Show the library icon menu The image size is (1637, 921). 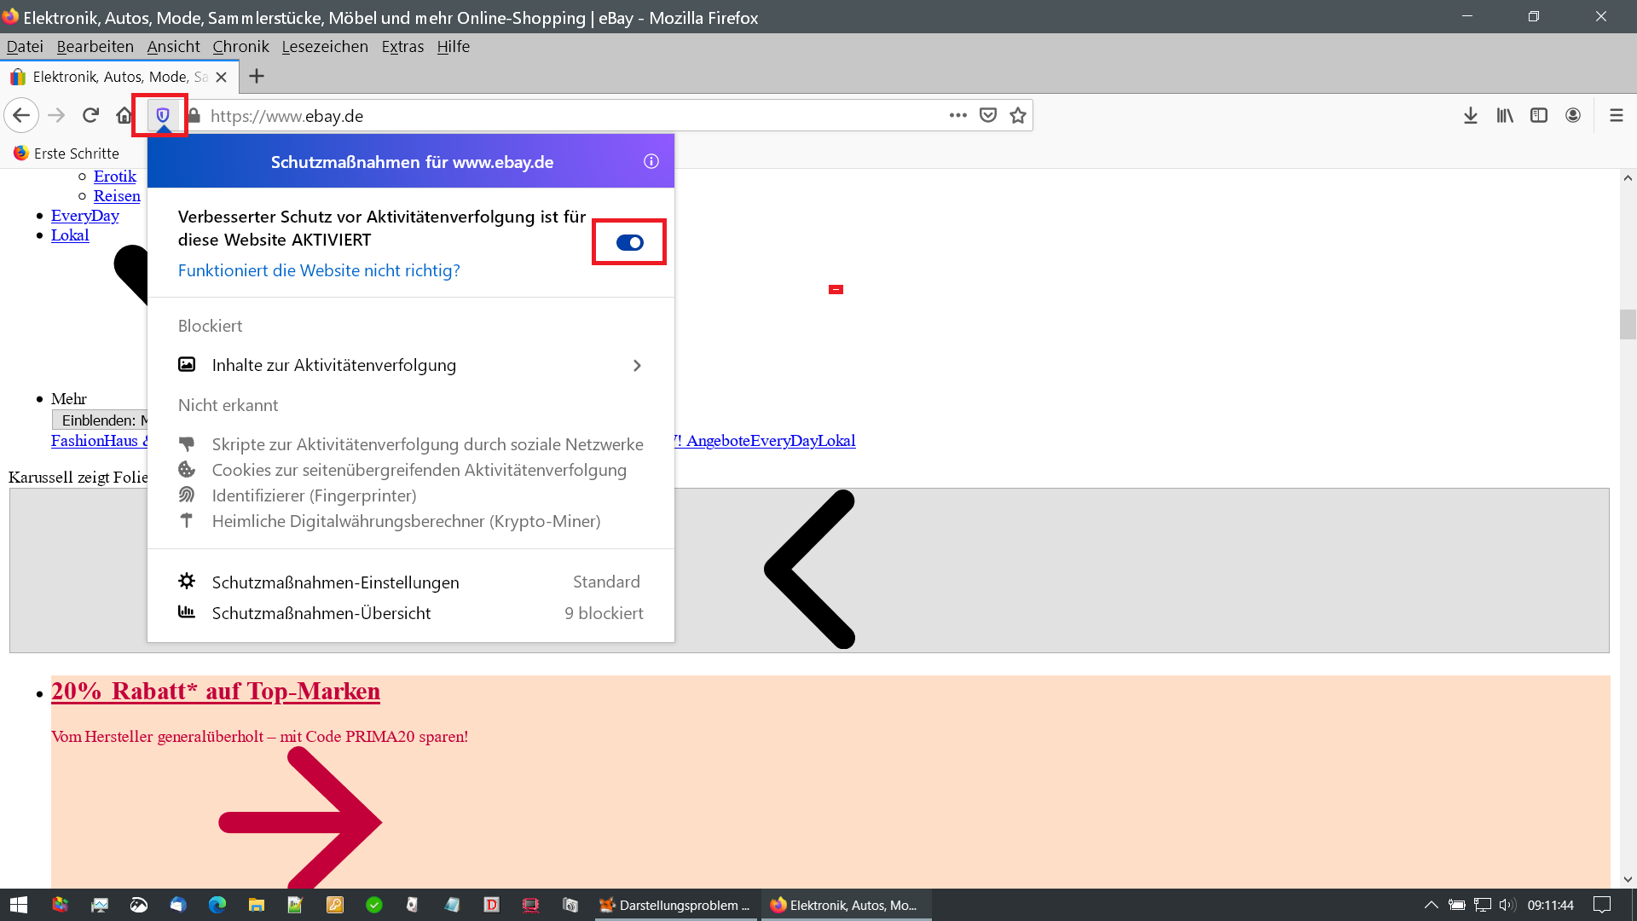[1505, 115]
